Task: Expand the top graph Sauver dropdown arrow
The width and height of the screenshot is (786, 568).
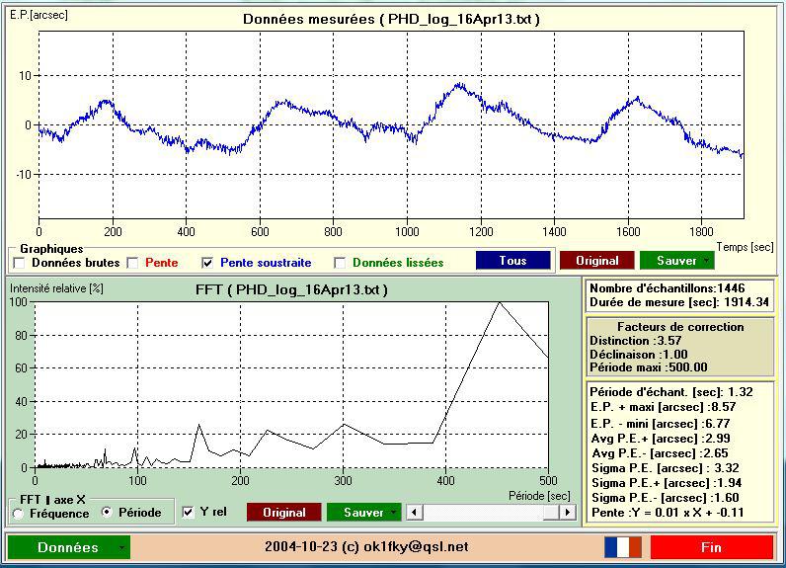Action: (707, 261)
